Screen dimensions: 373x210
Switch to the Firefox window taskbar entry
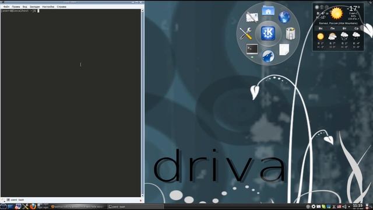point(79,206)
